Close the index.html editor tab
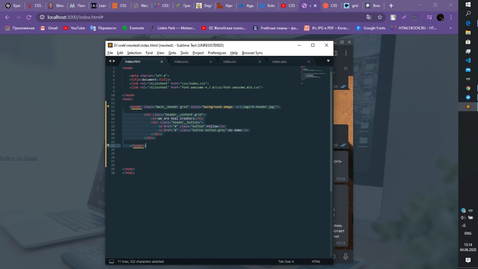The height and width of the screenshot is (269, 478). [162, 62]
